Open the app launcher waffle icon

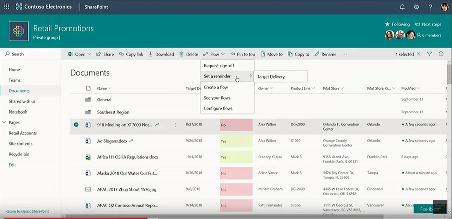[7, 7]
